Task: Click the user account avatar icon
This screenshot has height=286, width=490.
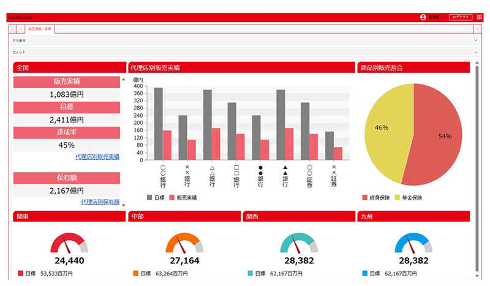Action: coord(423,17)
